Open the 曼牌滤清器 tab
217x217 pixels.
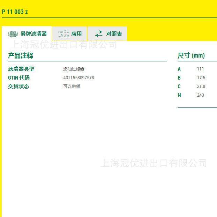pyautogui.click(x=27, y=33)
